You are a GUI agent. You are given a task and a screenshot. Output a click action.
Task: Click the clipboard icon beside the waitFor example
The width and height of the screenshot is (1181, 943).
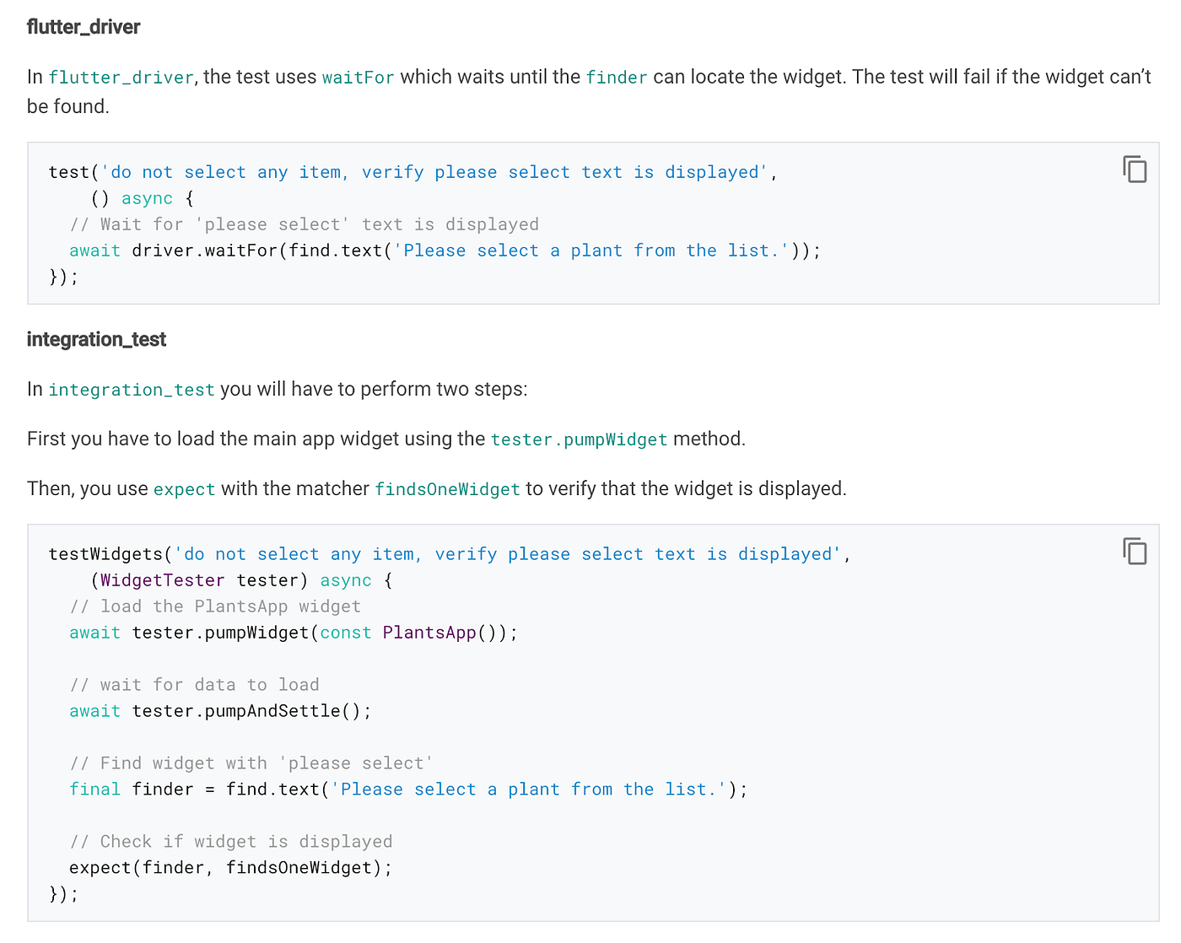tap(1135, 169)
